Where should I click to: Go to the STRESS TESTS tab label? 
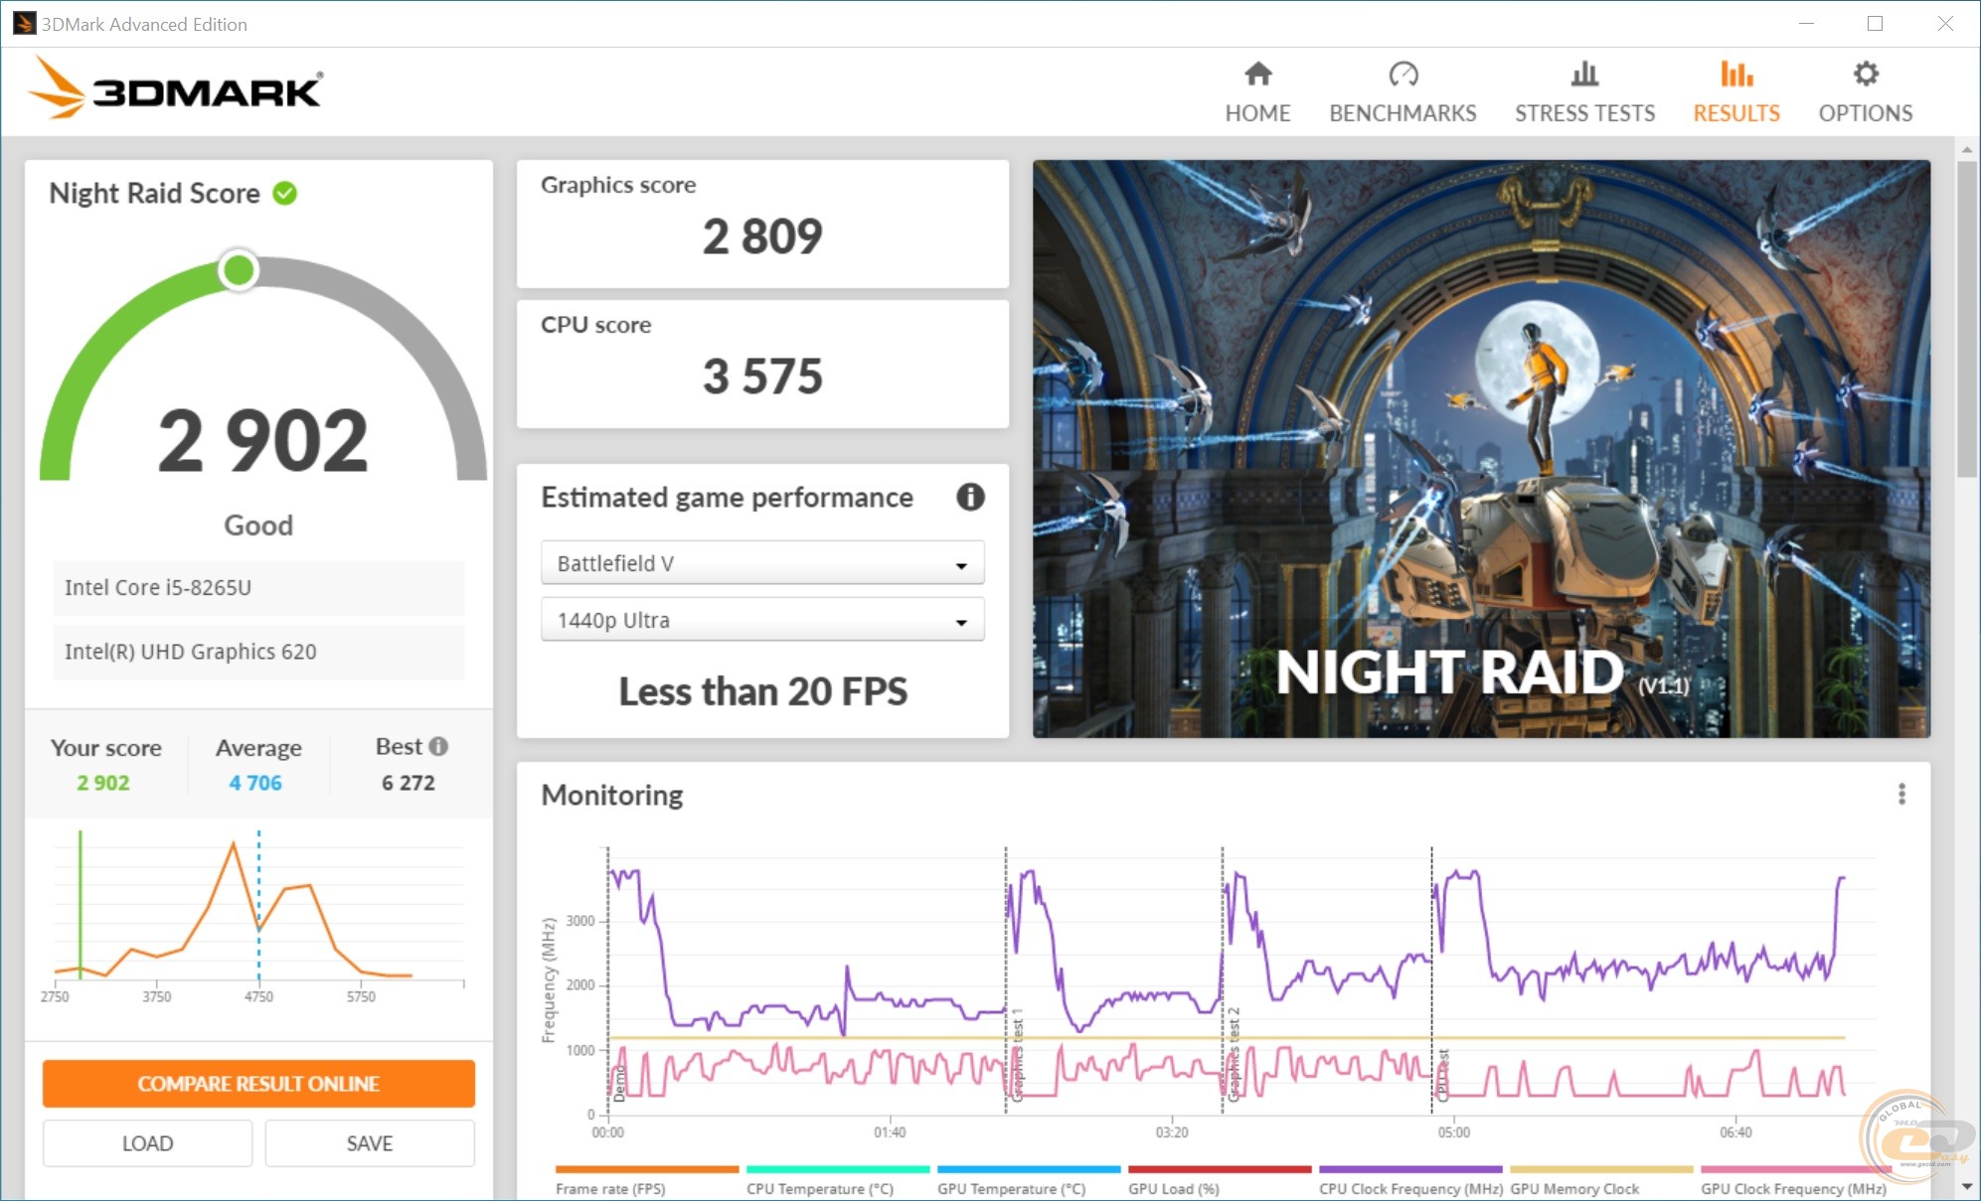click(x=1584, y=113)
